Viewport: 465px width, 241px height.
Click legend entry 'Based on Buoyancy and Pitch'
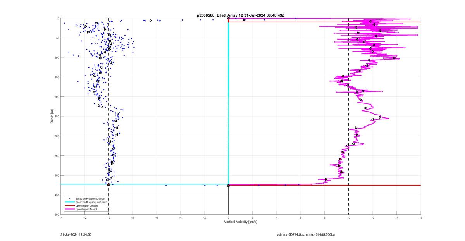click(91, 202)
